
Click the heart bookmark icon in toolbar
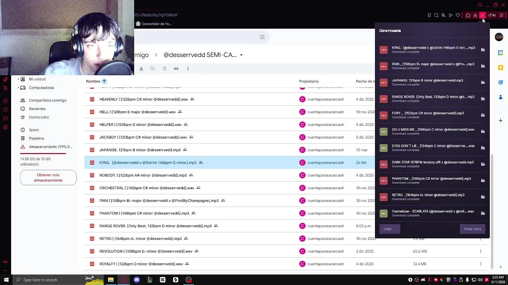458,15
